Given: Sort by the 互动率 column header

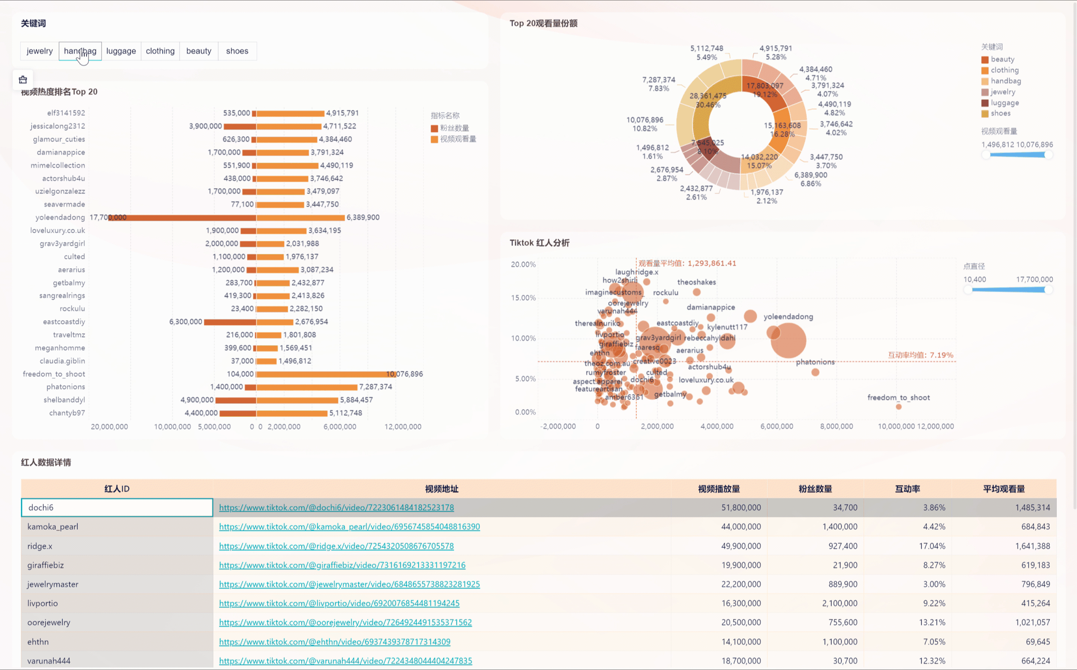Looking at the screenshot, I should click(x=907, y=489).
